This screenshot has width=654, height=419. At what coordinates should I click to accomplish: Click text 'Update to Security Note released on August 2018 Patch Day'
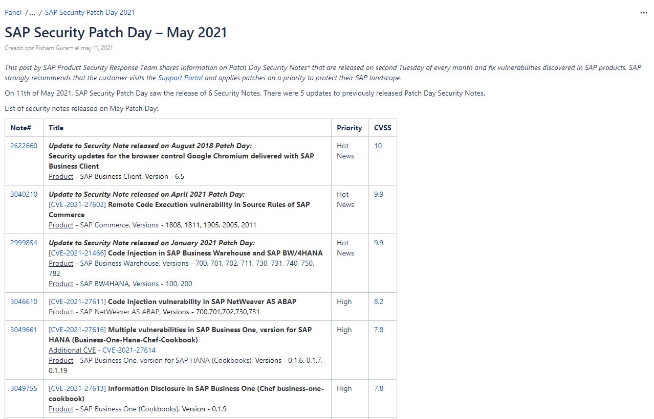click(150, 146)
